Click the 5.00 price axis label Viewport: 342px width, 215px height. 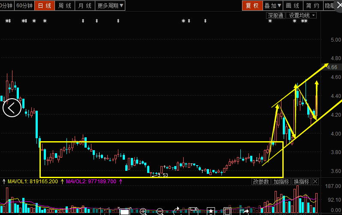point(336,39)
